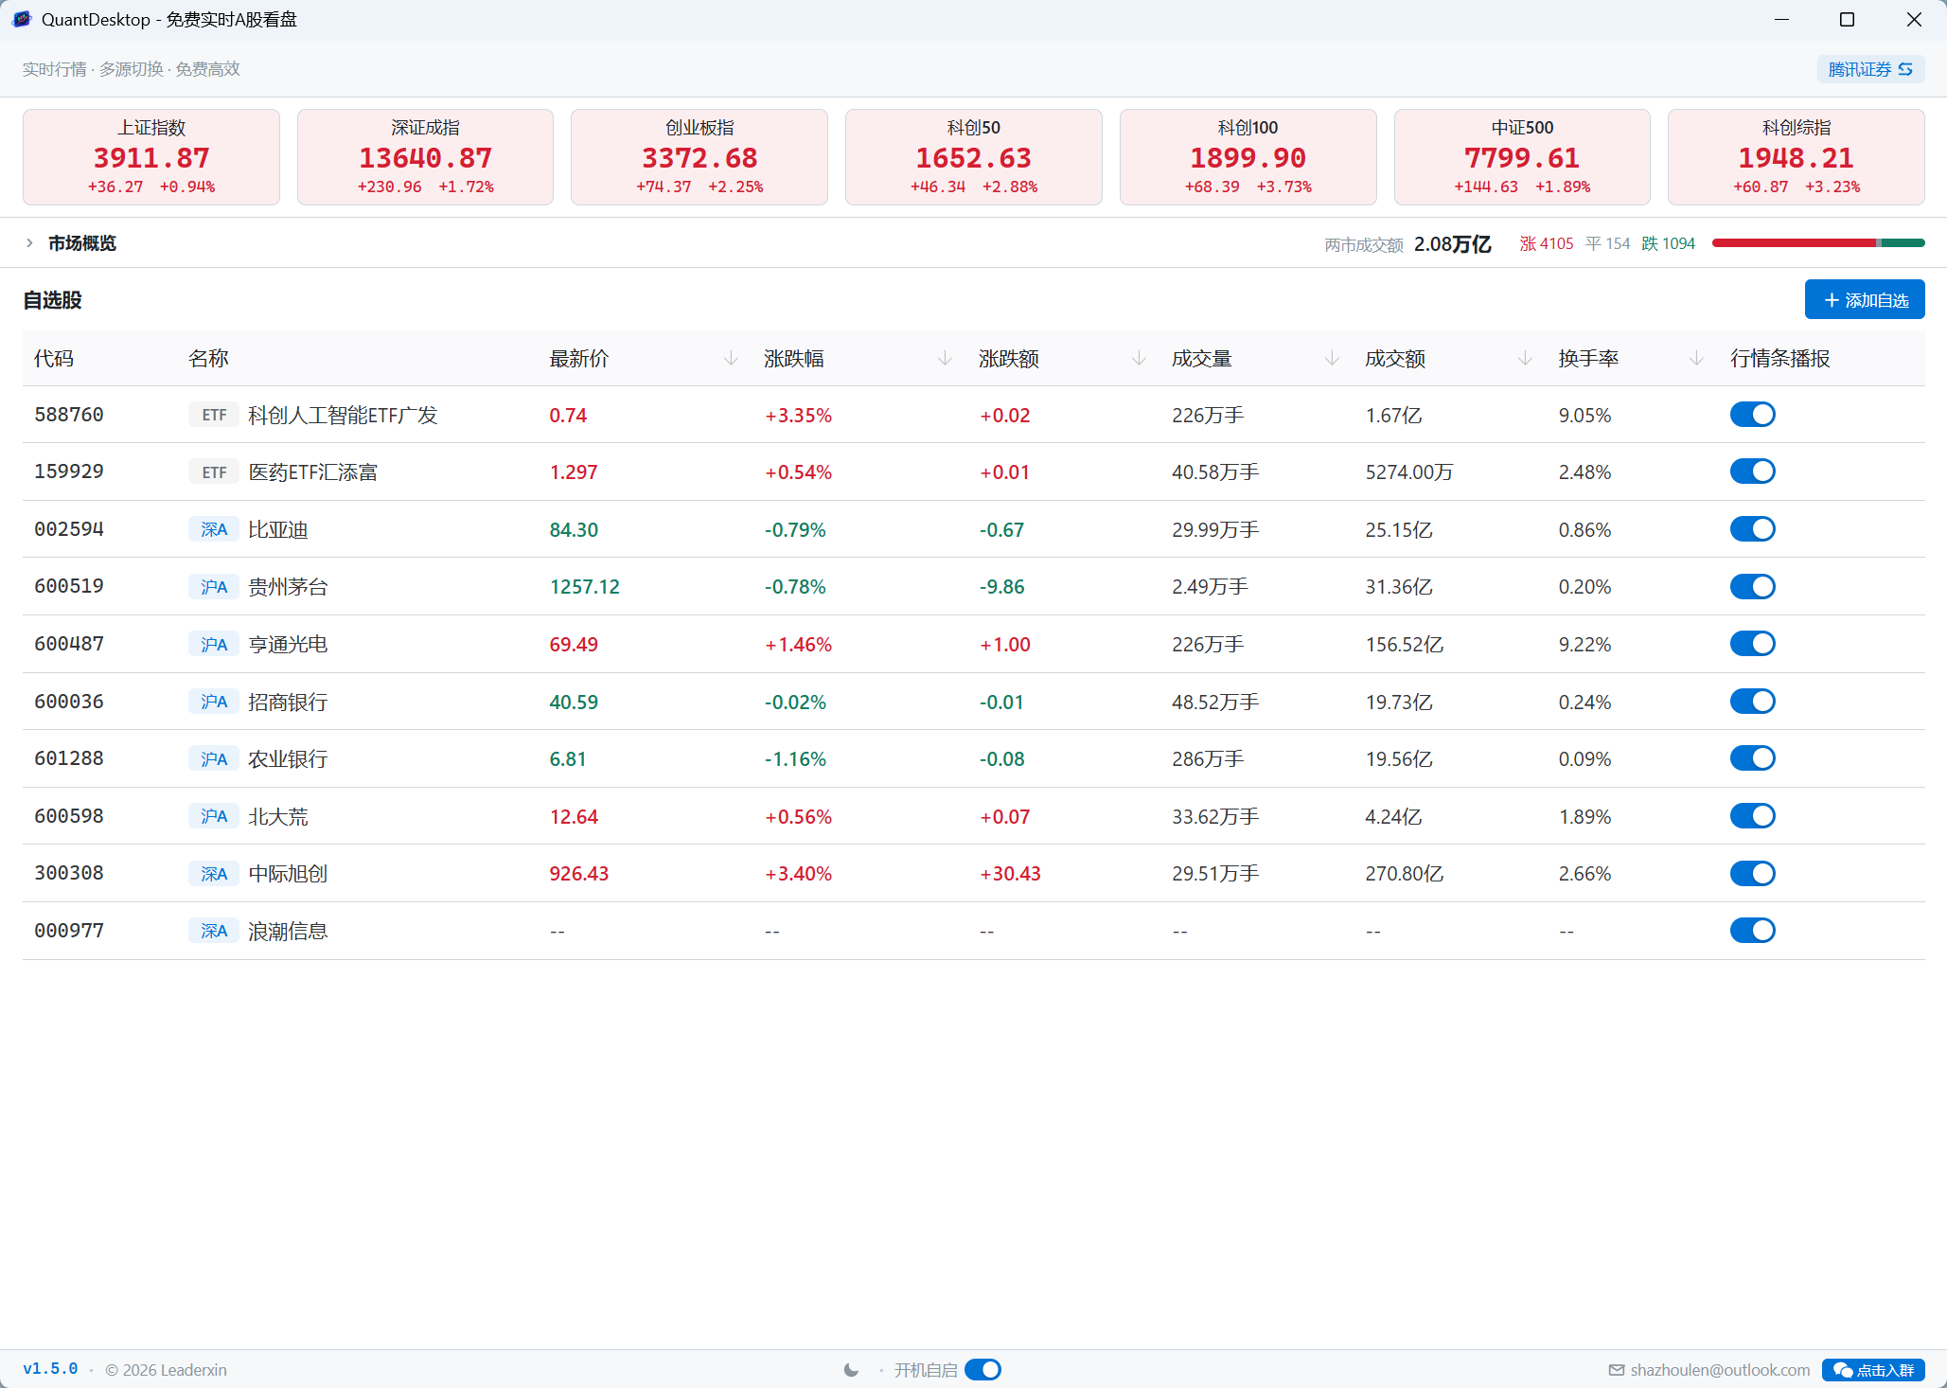Sort by 最新价 arrow icon

(731, 359)
